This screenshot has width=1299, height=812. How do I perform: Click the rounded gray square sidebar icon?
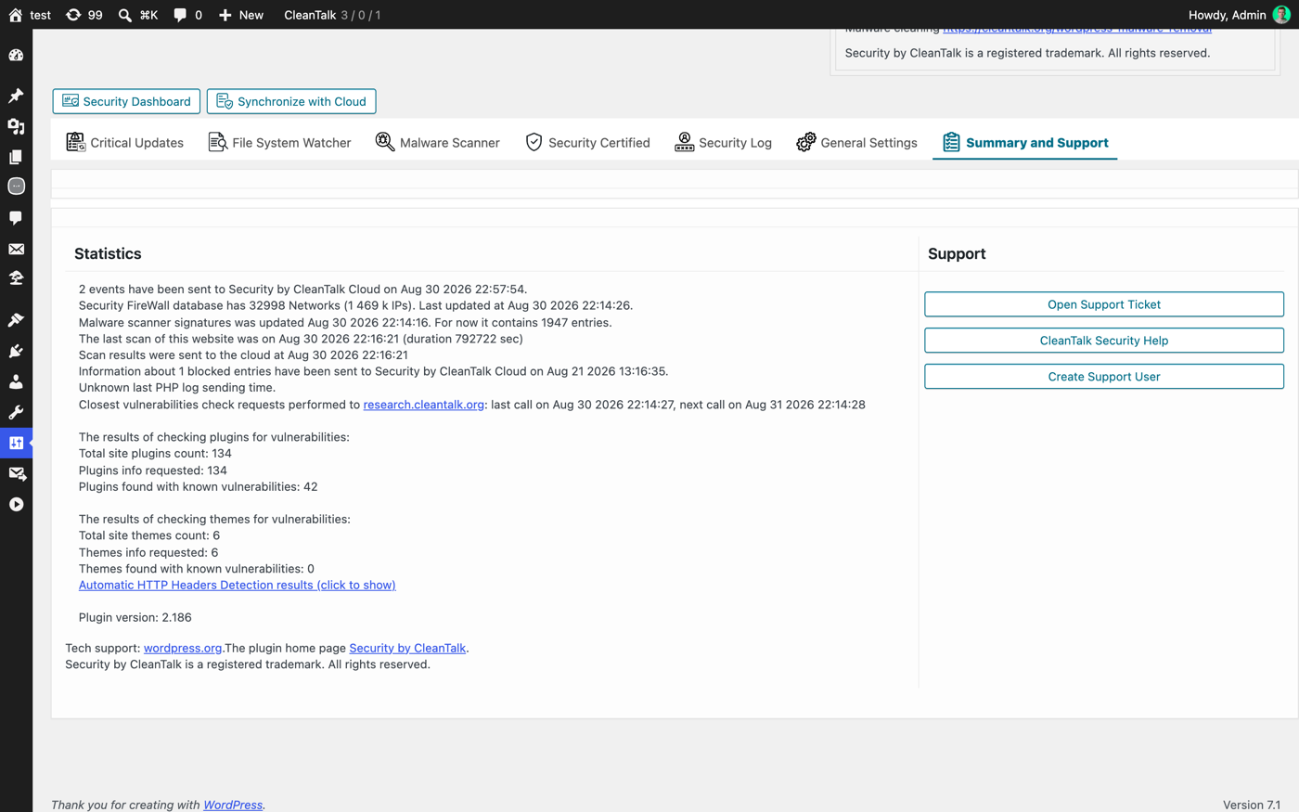16,187
